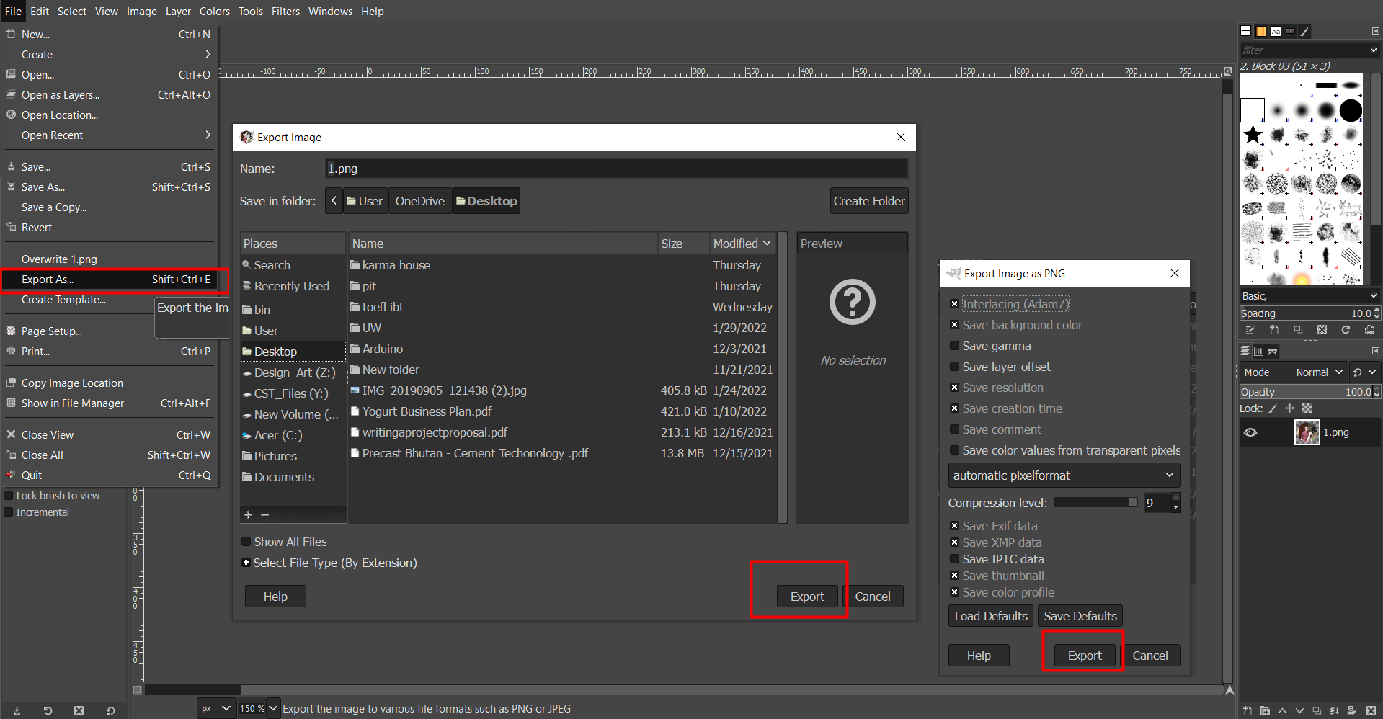This screenshot has height=719, width=1383.
Task: Toggle Save thumbnail checkbox
Action: 954,576
